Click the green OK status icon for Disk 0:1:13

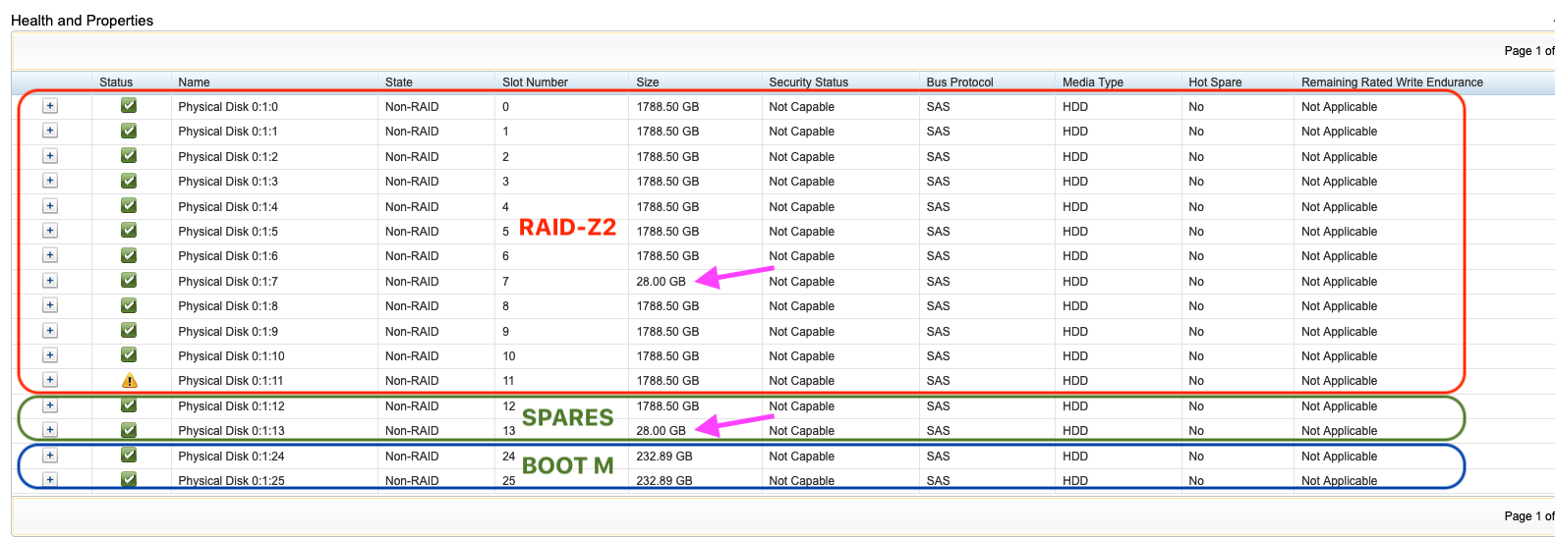pos(129,430)
